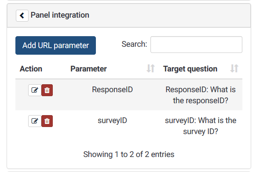The width and height of the screenshot is (256, 172).
Task: Click the Add URL parameter button
Action: (55, 45)
